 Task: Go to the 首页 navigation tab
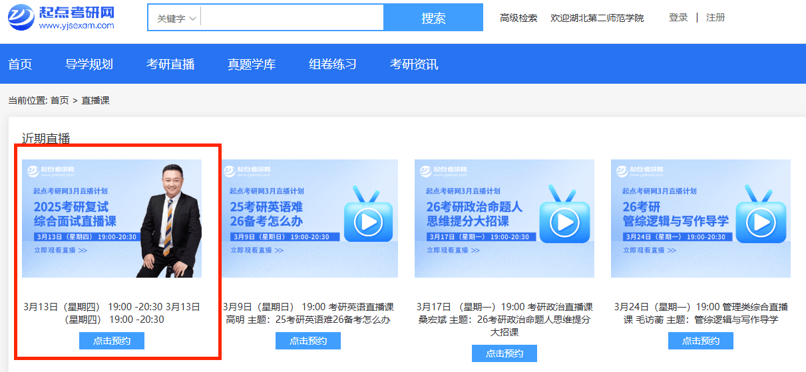click(20, 64)
